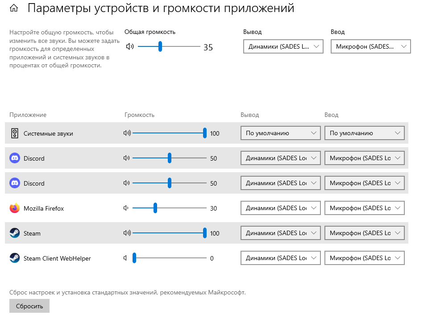Go to Settings home via house icon

[x=14, y=8]
